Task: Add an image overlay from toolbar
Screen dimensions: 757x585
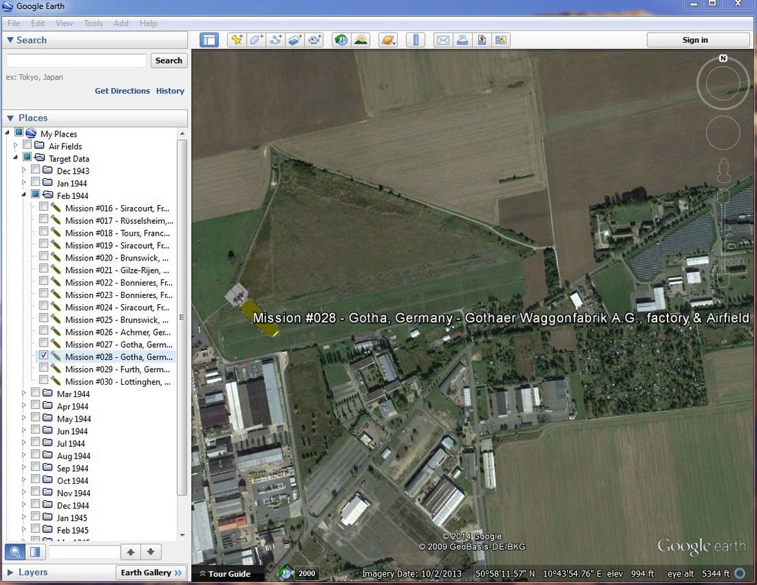Action: [x=295, y=40]
